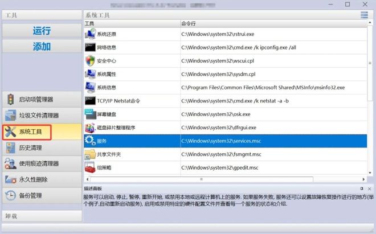The height and width of the screenshot is (234, 376).
Task: Select the 垃圾文件清理器 sidebar entry
Action: [42, 116]
